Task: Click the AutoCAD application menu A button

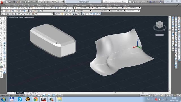Action: (x=2, y=2)
